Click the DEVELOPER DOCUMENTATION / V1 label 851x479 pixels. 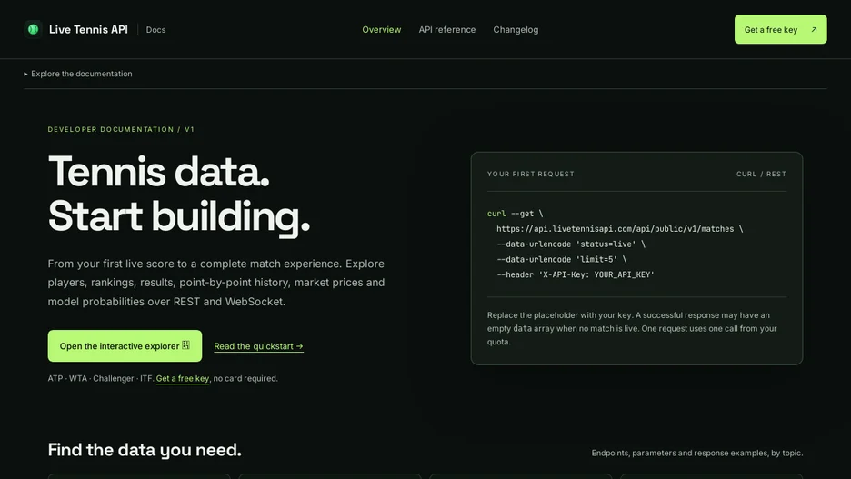click(121, 129)
